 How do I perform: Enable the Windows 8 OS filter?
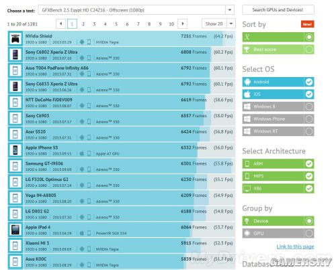[x=309, y=107]
